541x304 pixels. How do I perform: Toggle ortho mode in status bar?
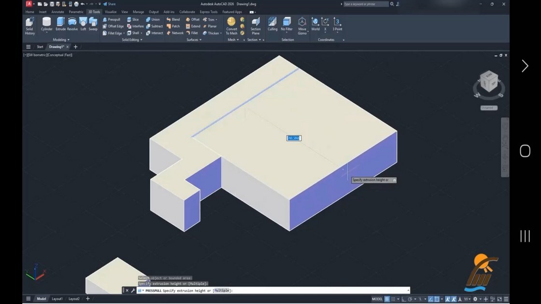[403, 299]
